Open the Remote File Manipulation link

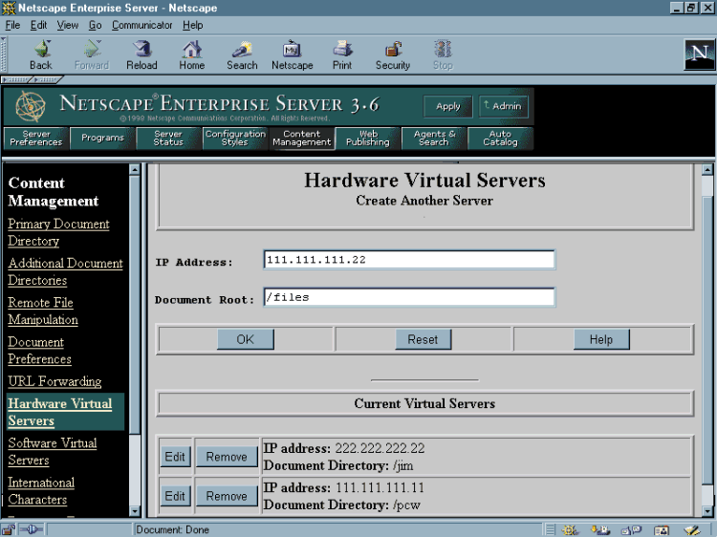(x=43, y=311)
